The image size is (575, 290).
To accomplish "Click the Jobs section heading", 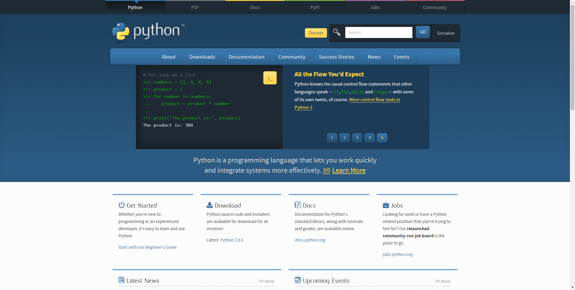I will coord(397,205).
